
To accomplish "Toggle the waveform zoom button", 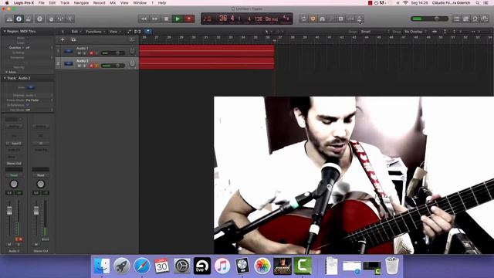I will click(435, 32).
